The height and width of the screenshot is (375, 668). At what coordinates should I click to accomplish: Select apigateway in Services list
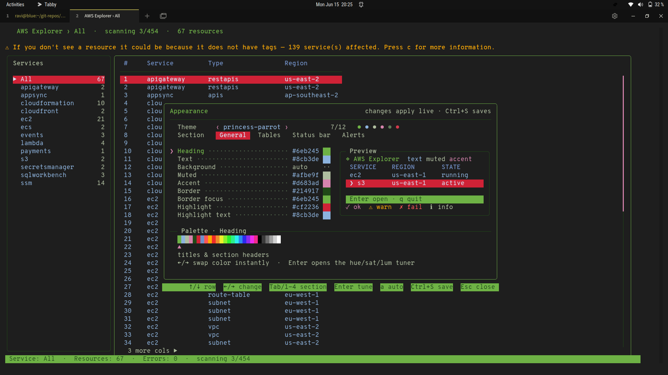click(59, 87)
